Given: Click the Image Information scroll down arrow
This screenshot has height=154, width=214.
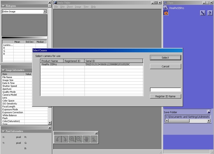Looking at the screenshot, I should [x=50, y=123].
